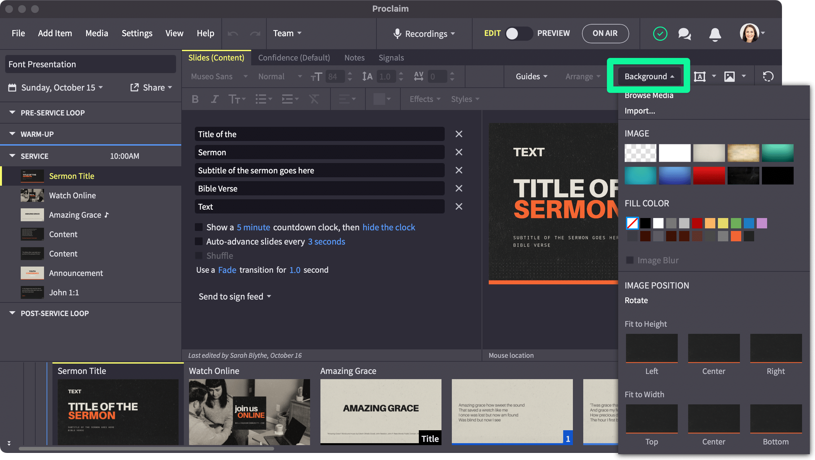The height and width of the screenshot is (460, 815).
Task: Enable Auto-advance slides every 3 seconds
Action: pyautogui.click(x=199, y=242)
